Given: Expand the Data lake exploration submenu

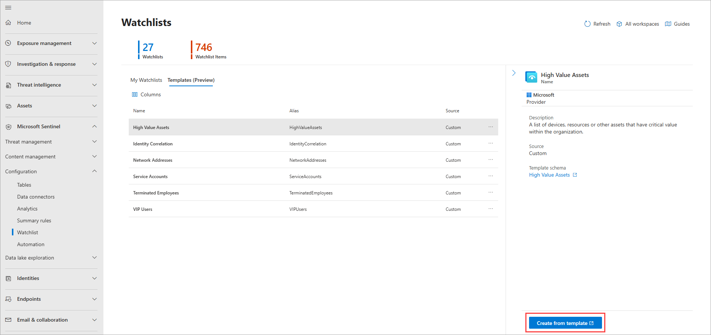Looking at the screenshot, I should 95,257.
